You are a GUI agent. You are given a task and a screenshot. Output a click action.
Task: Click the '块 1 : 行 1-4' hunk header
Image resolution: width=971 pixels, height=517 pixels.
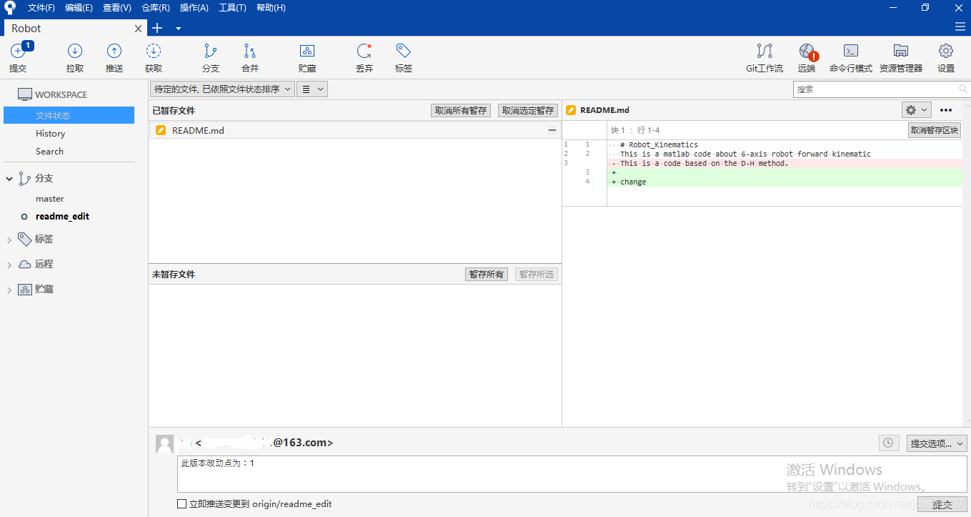pyautogui.click(x=635, y=130)
